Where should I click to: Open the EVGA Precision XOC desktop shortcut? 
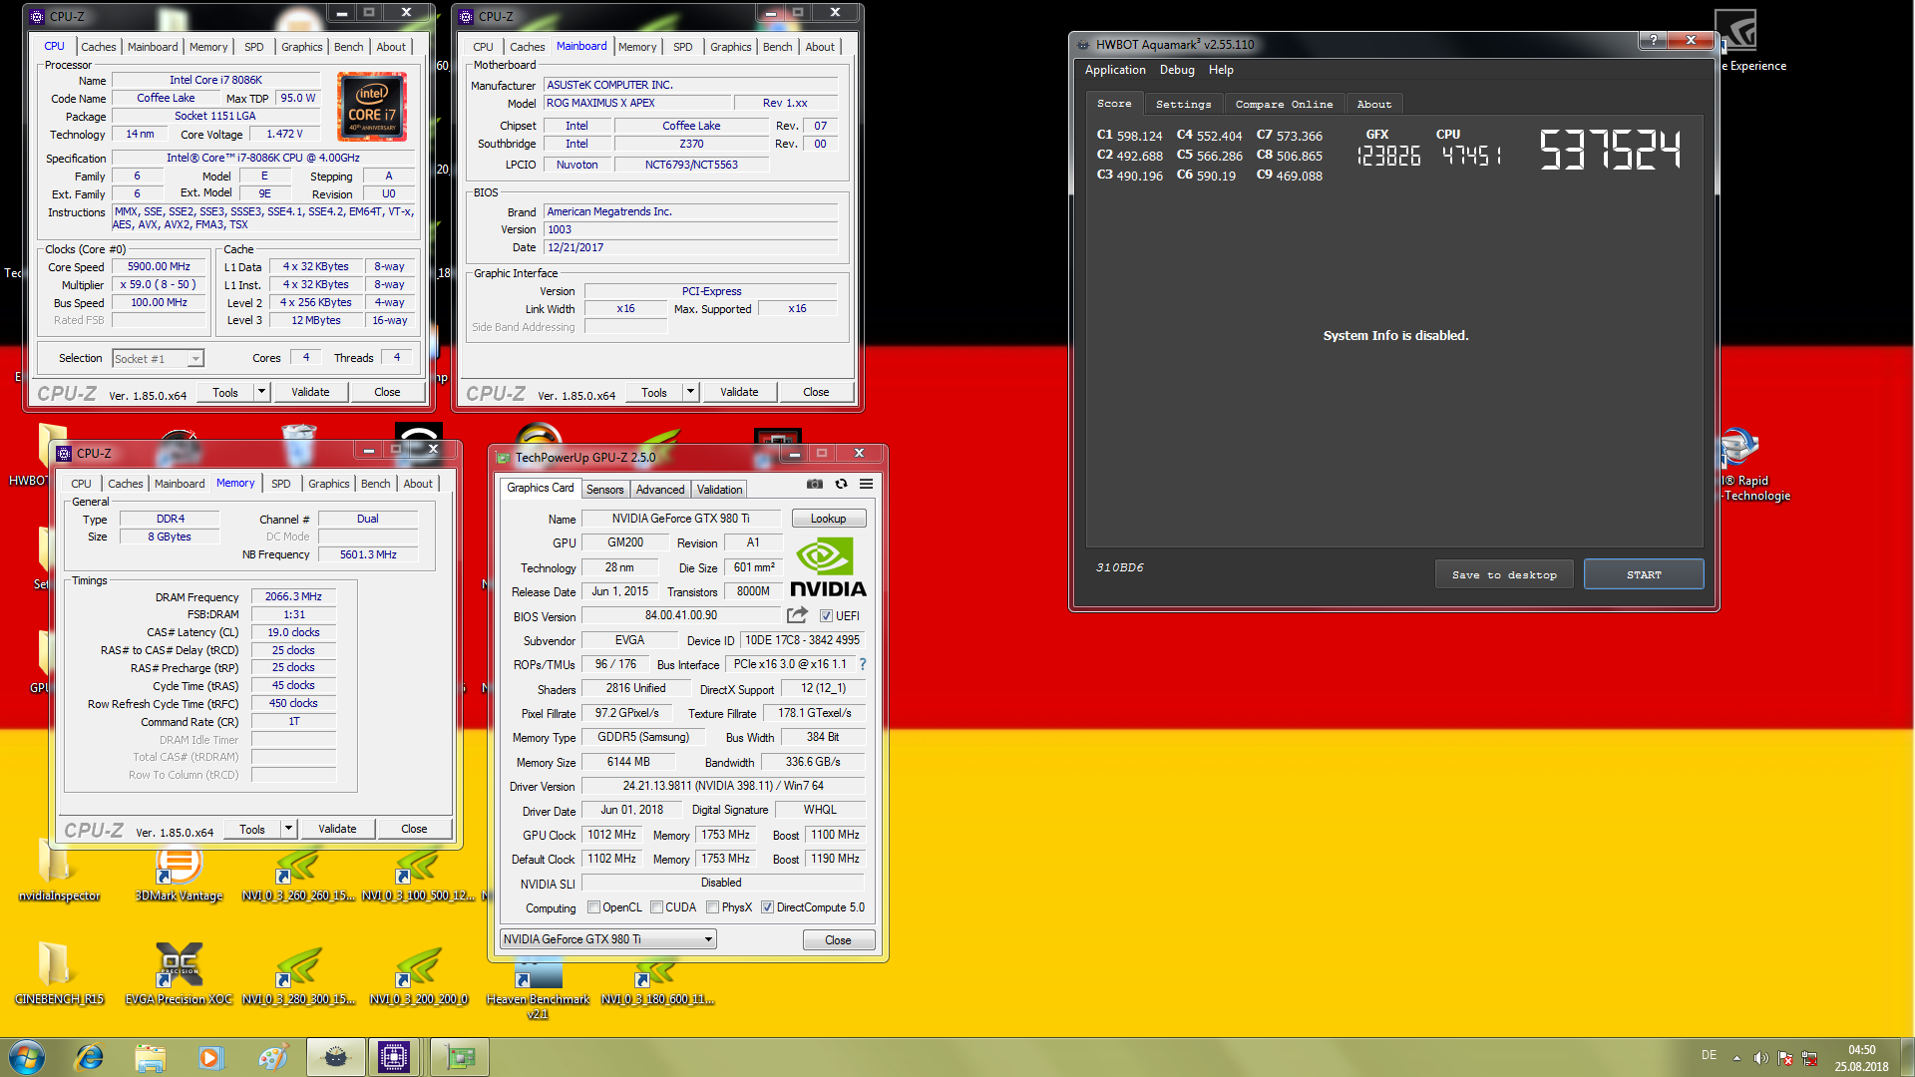coord(180,973)
